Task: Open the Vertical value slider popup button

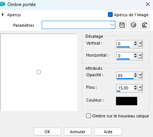Action: coord(140,44)
